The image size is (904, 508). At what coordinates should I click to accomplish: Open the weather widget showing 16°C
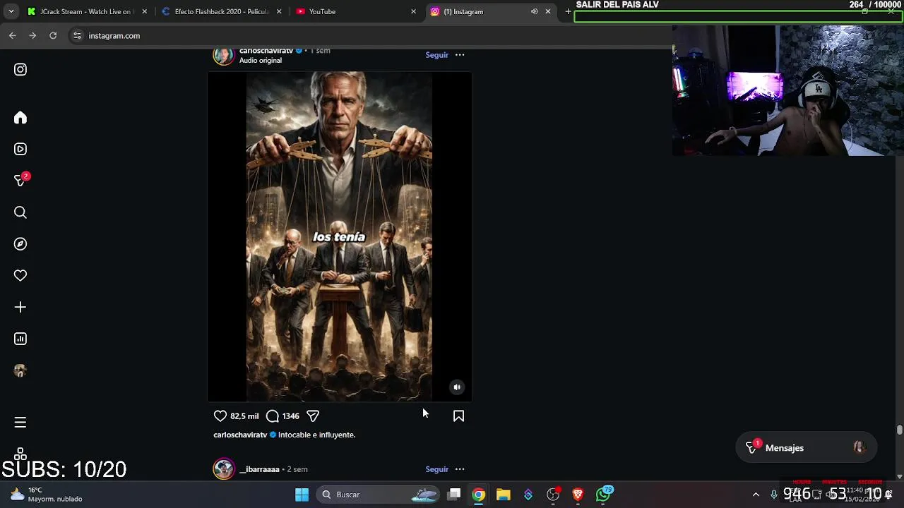(47, 495)
